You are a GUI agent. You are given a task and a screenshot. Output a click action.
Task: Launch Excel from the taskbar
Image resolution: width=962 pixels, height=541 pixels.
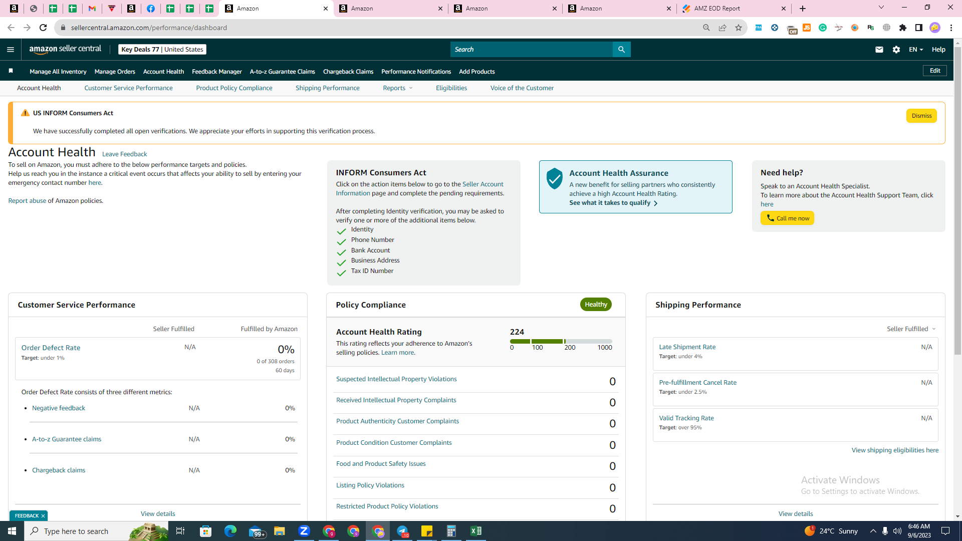coord(476,531)
